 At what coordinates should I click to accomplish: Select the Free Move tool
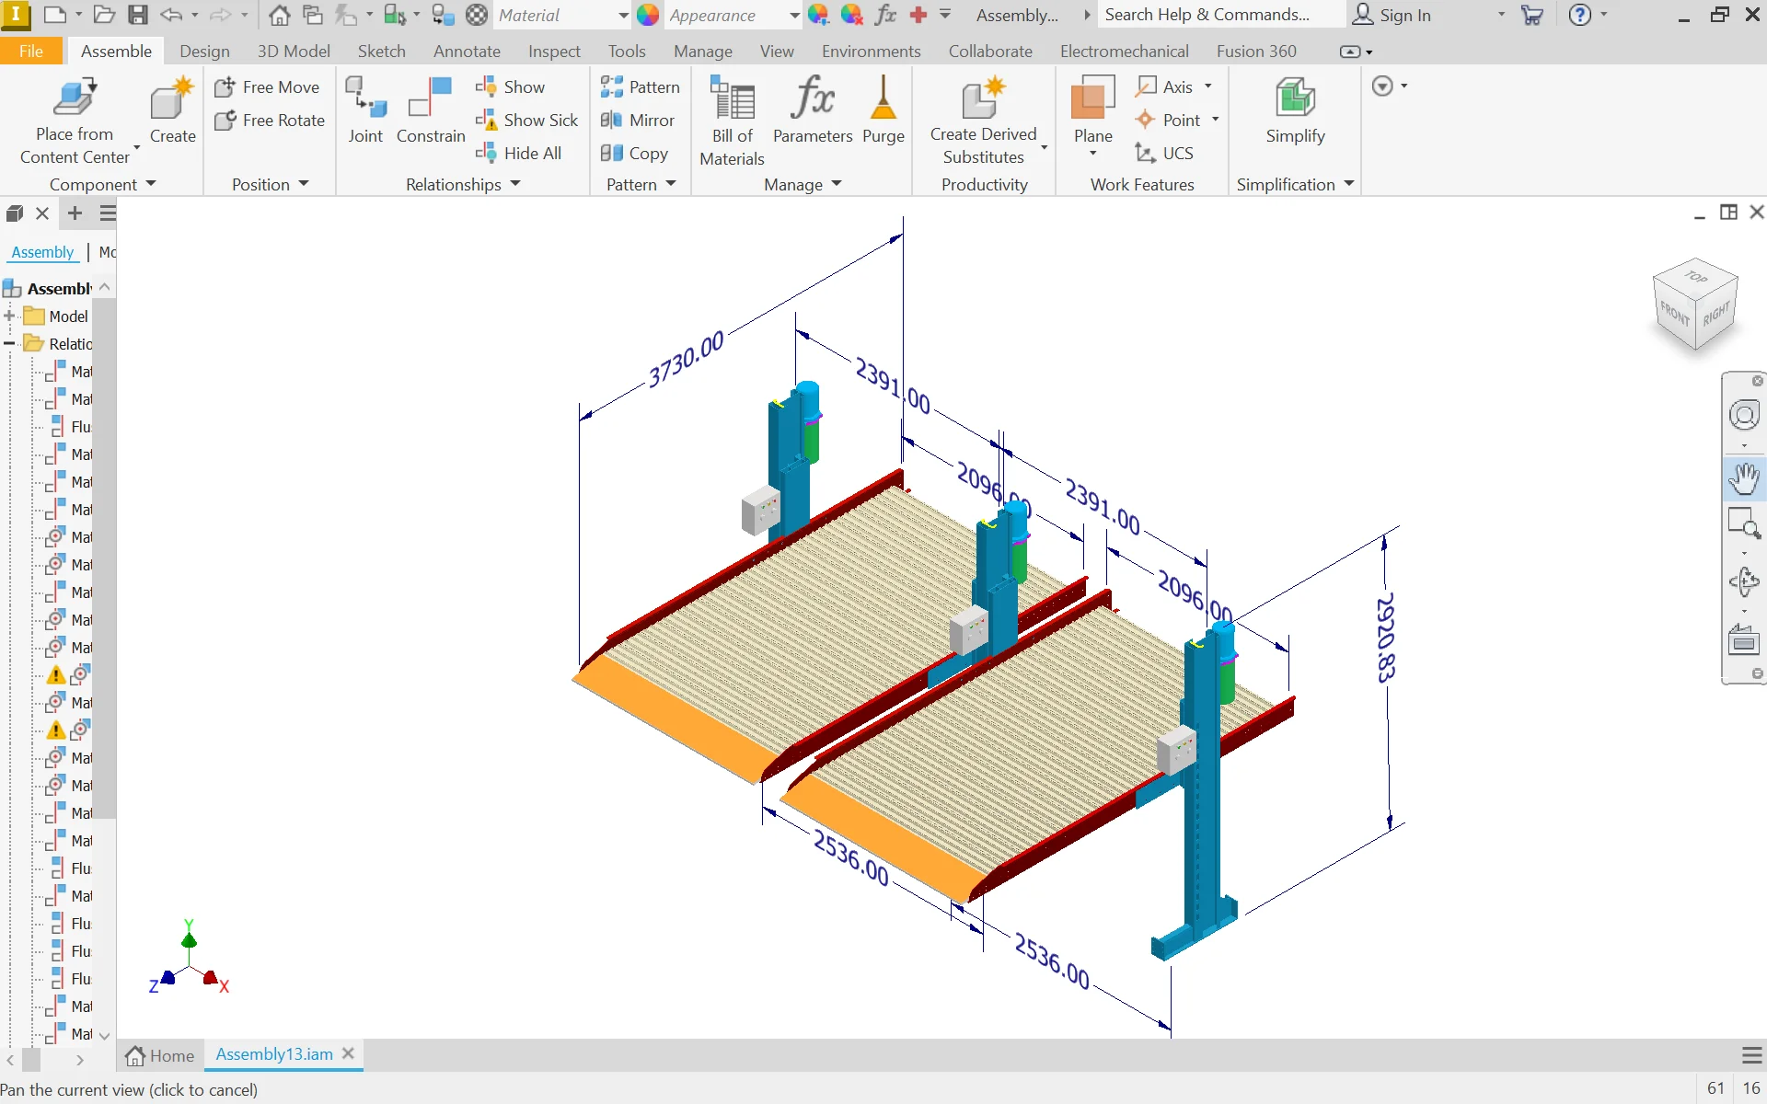click(267, 86)
